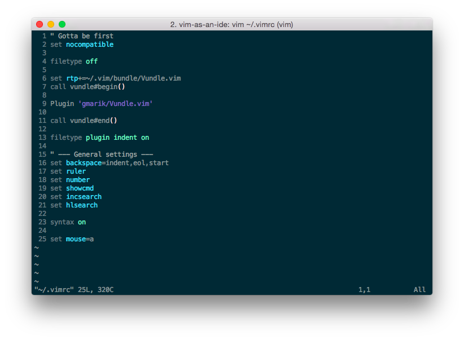Click 'backspace' option on line 16
This screenshot has height=340, width=464.
click(84, 163)
